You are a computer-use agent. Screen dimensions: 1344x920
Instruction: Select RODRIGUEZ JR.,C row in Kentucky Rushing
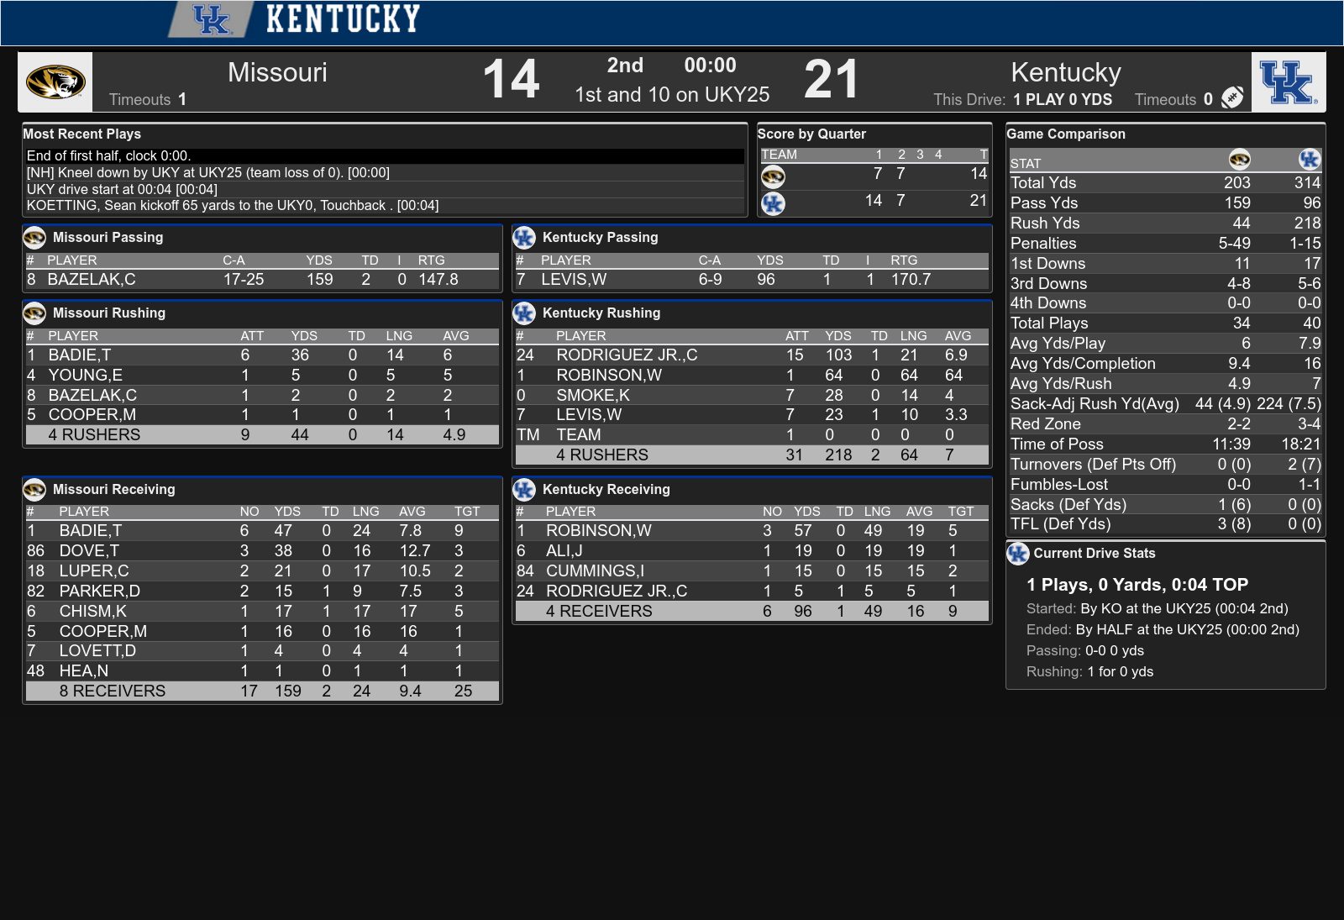click(x=752, y=355)
